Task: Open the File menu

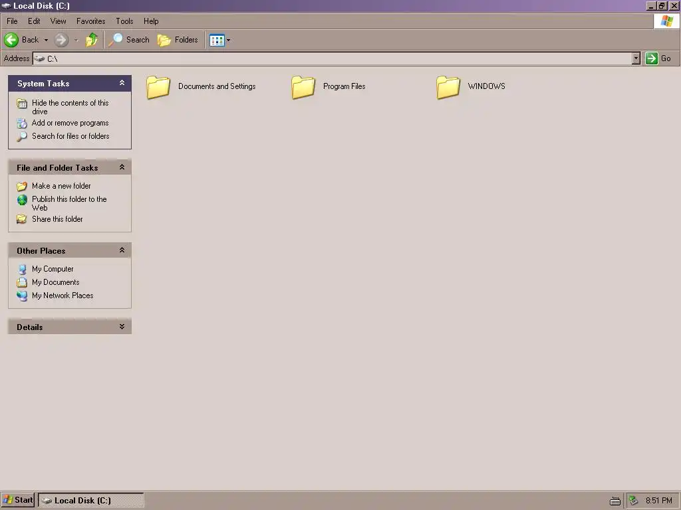Action: click(12, 21)
